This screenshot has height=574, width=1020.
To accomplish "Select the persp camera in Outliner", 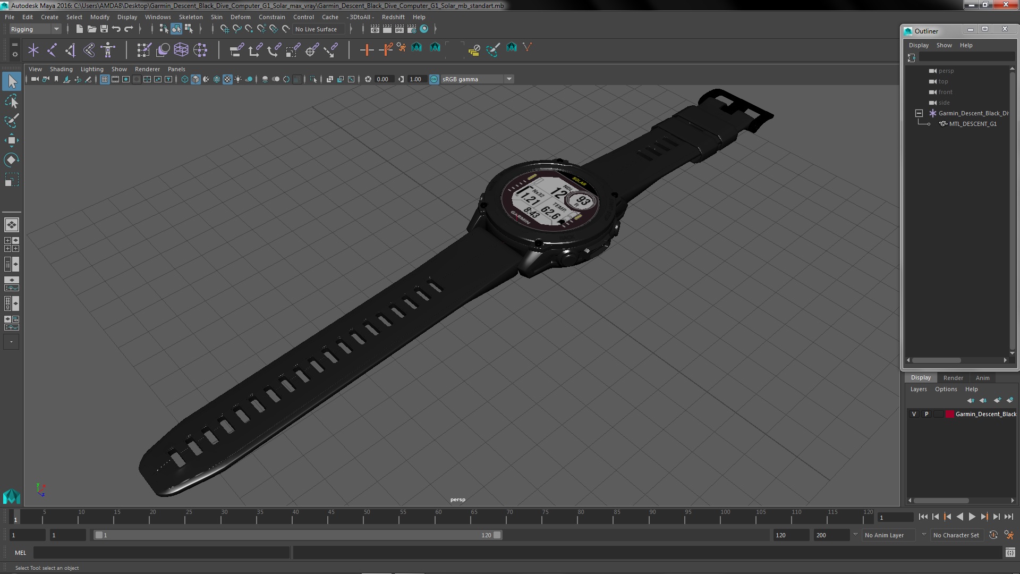I will (x=946, y=71).
